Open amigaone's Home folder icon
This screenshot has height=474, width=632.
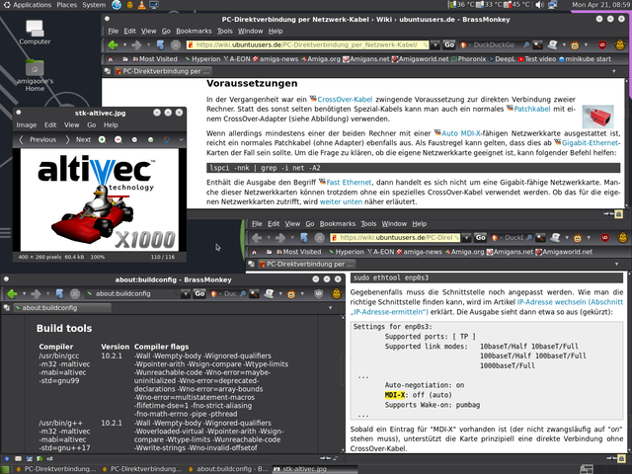(x=35, y=75)
